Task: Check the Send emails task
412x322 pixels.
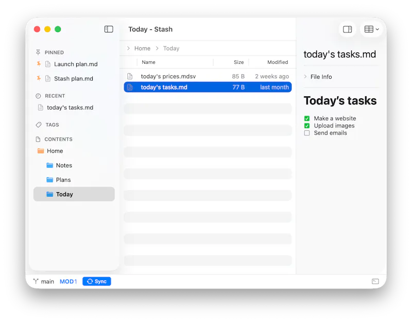Action: pyautogui.click(x=307, y=133)
